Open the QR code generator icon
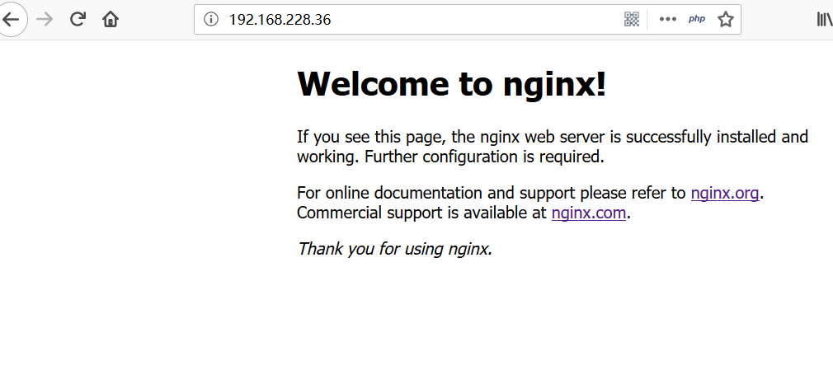The width and height of the screenshot is (833, 370). 631,20
